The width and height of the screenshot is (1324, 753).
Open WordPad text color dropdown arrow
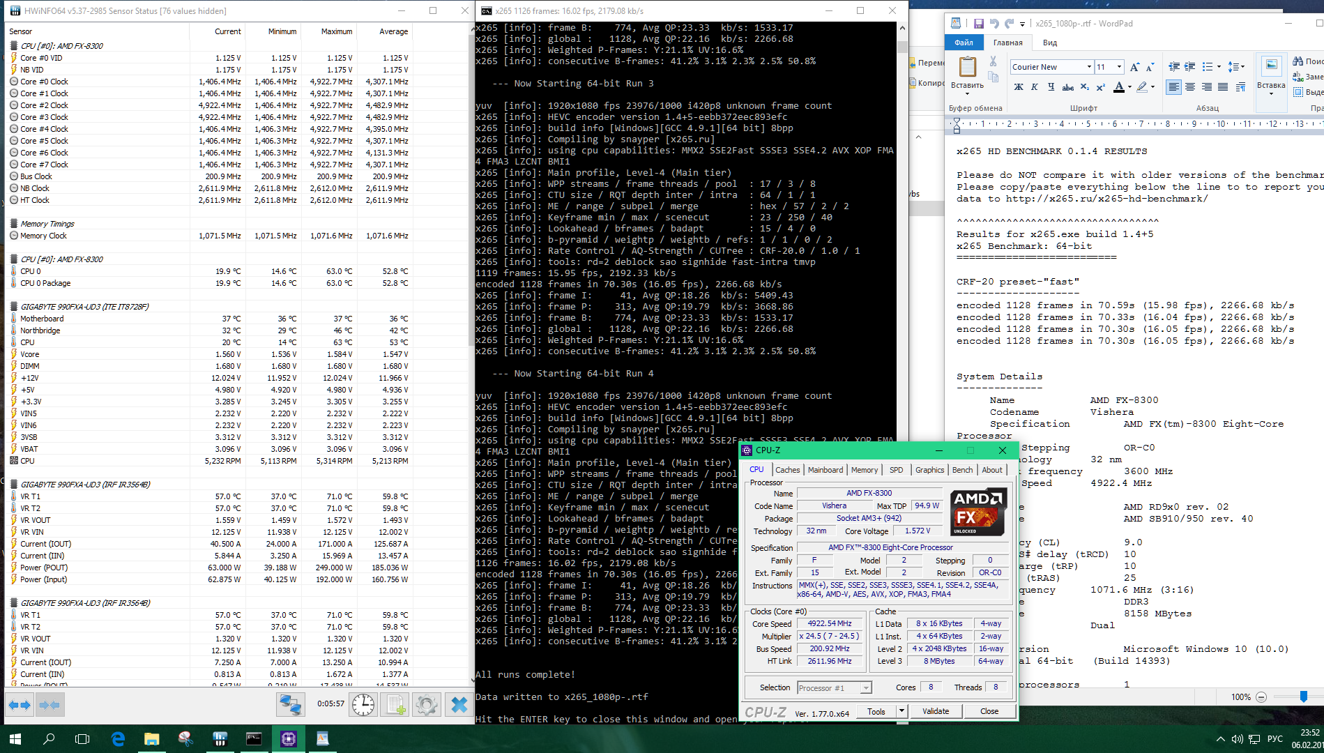[x=1129, y=87]
